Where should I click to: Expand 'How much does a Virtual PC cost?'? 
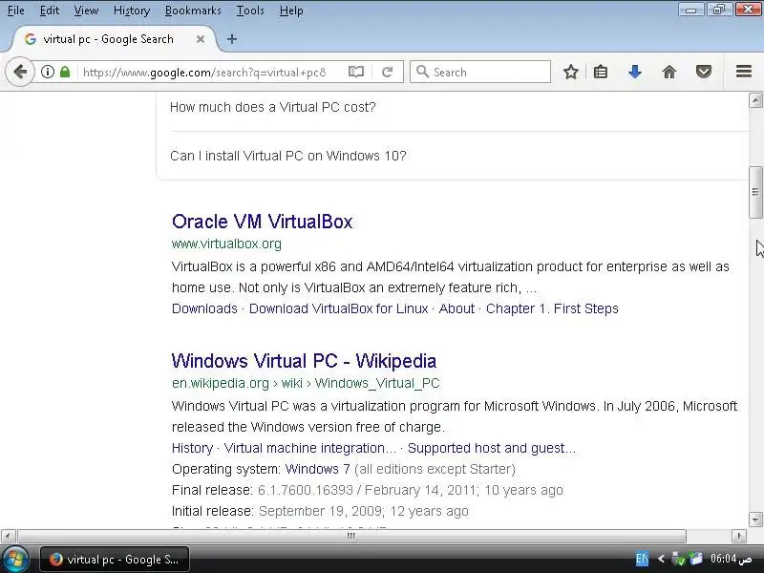[x=273, y=107]
